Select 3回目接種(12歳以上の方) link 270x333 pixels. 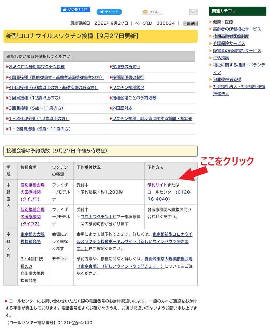tap(35, 98)
